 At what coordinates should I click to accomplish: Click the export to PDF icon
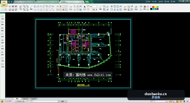[13, 9]
